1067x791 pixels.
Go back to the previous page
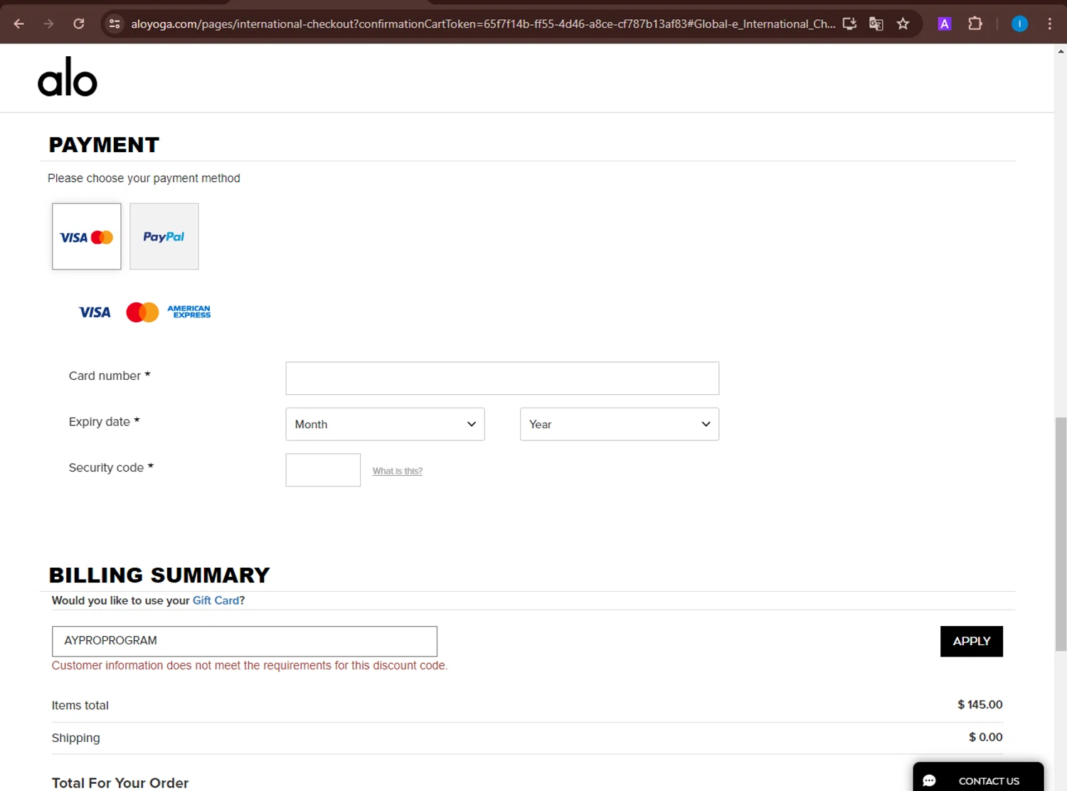tap(19, 23)
